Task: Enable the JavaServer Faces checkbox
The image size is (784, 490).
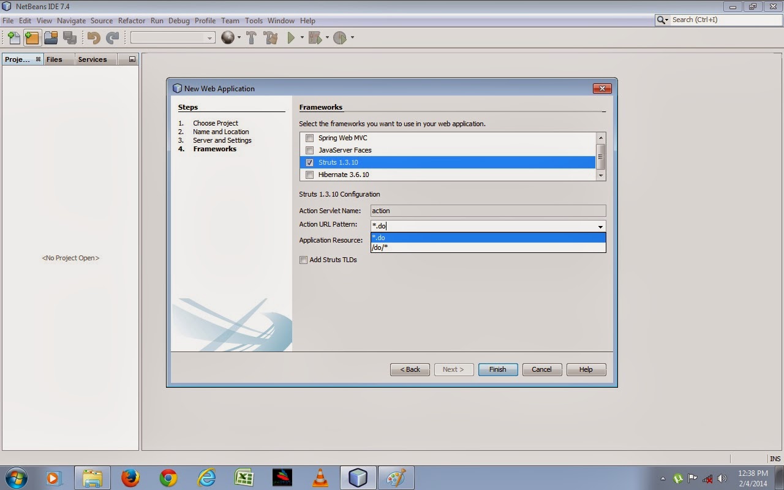Action: (309, 150)
